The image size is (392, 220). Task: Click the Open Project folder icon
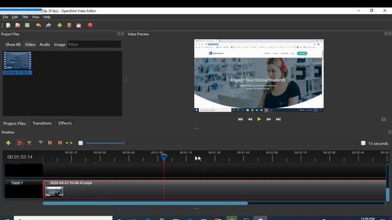[18, 25]
